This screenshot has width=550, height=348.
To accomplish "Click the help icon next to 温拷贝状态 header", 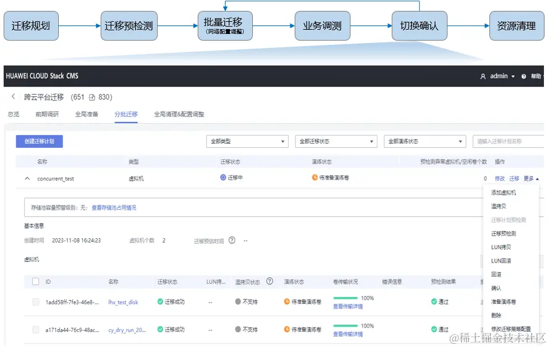I will (x=269, y=281).
